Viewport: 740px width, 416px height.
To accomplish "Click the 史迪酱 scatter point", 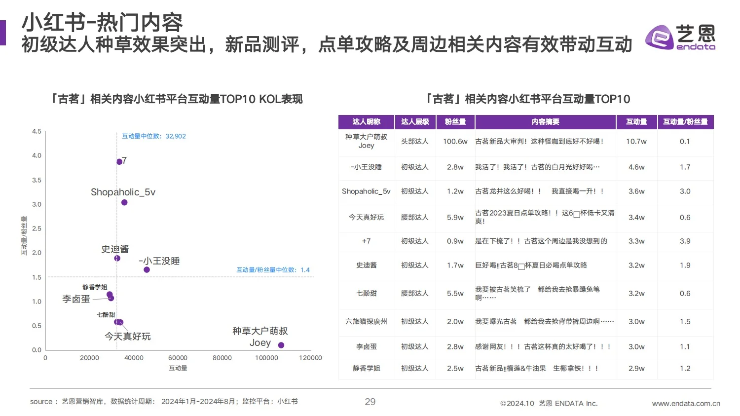I will point(117,258).
